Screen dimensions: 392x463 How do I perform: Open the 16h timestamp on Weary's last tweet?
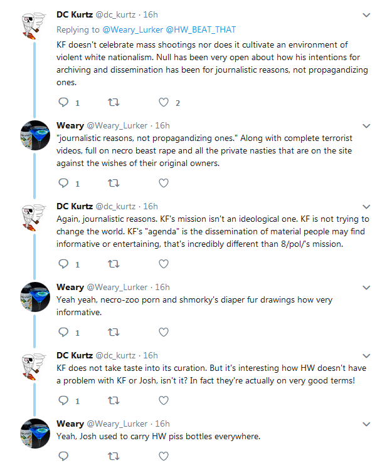click(162, 424)
